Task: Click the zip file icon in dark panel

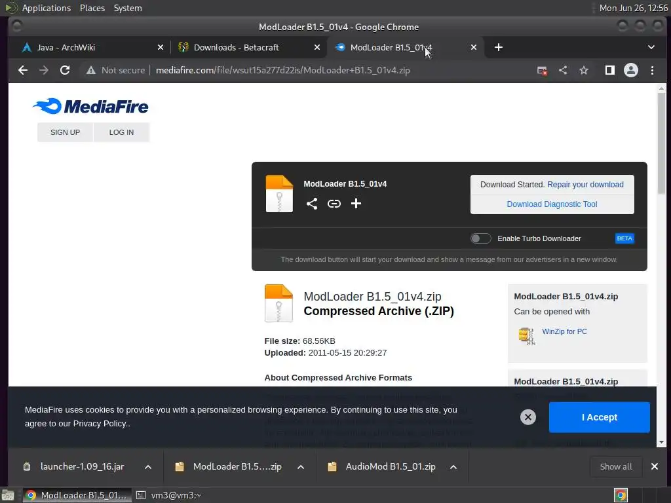Action: (x=279, y=194)
